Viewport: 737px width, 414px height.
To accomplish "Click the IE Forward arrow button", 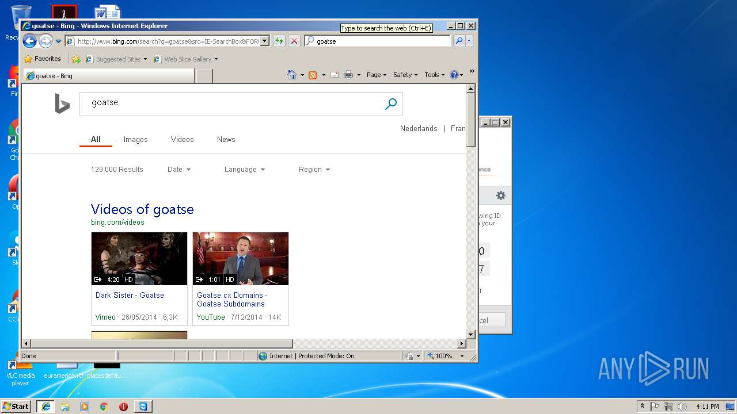I will (45, 41).
